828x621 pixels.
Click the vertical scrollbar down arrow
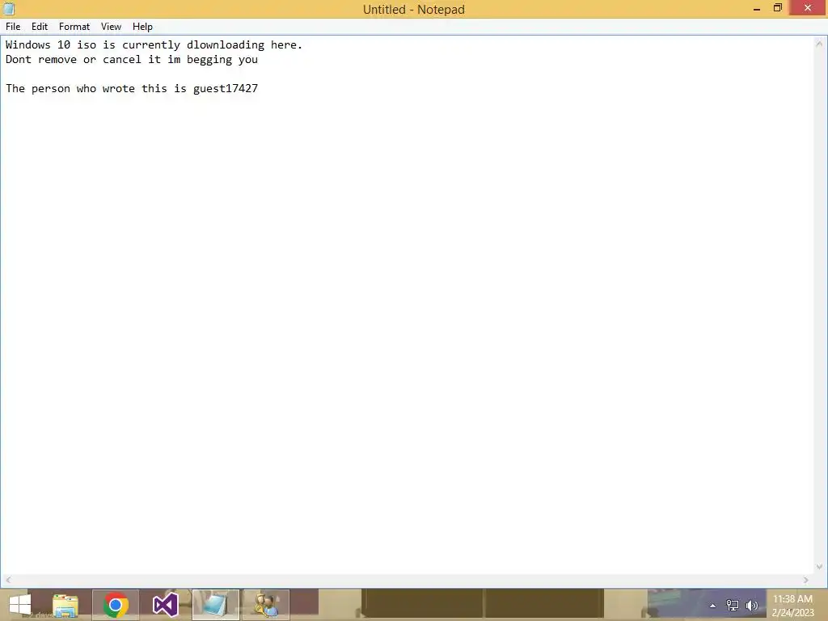point(819,567)
